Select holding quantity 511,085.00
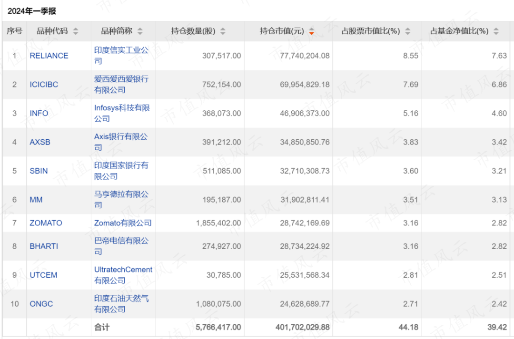The width and height of the screenshot is (514, 339). point(222,171)
